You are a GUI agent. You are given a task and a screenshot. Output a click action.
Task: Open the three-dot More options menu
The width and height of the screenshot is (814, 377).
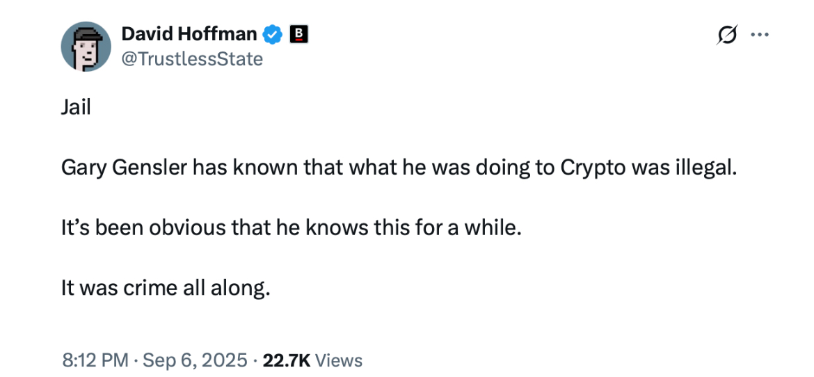click(758, 35)
